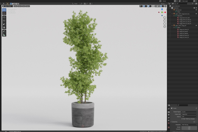
Task: Click the Render samples value field
Action: [x=189, y=127]
